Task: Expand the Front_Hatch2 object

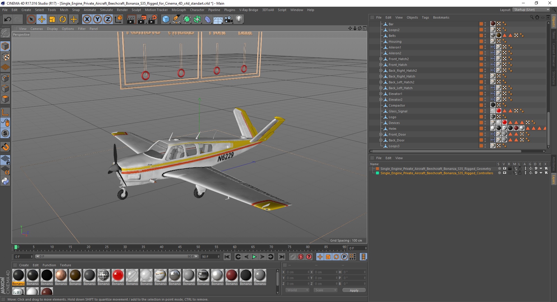Action: click(381, 59)
